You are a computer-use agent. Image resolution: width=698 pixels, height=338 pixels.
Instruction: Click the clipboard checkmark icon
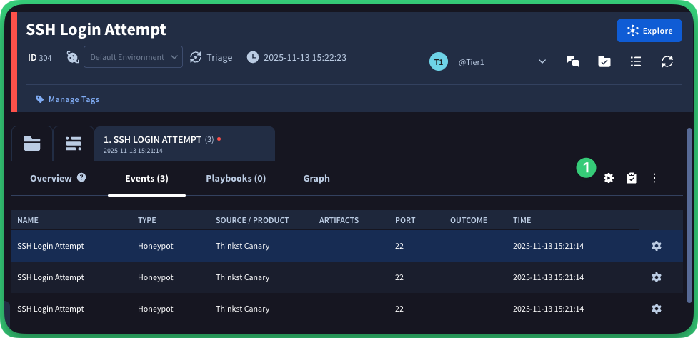coord(632,178)
